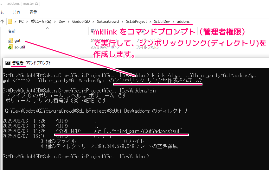This screenshot has height=170, width=269.
Task: Select the sc-util folder icon
Action: pyautogui.click(x=10, y=47)
